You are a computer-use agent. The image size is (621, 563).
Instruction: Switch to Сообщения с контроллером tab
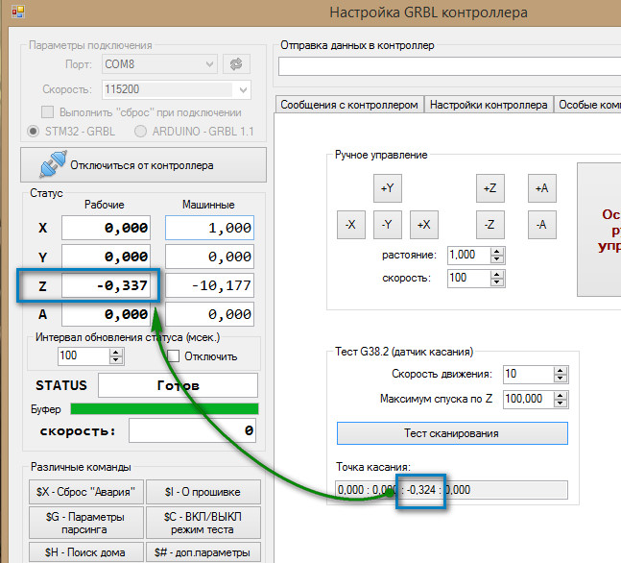(349, 105)
